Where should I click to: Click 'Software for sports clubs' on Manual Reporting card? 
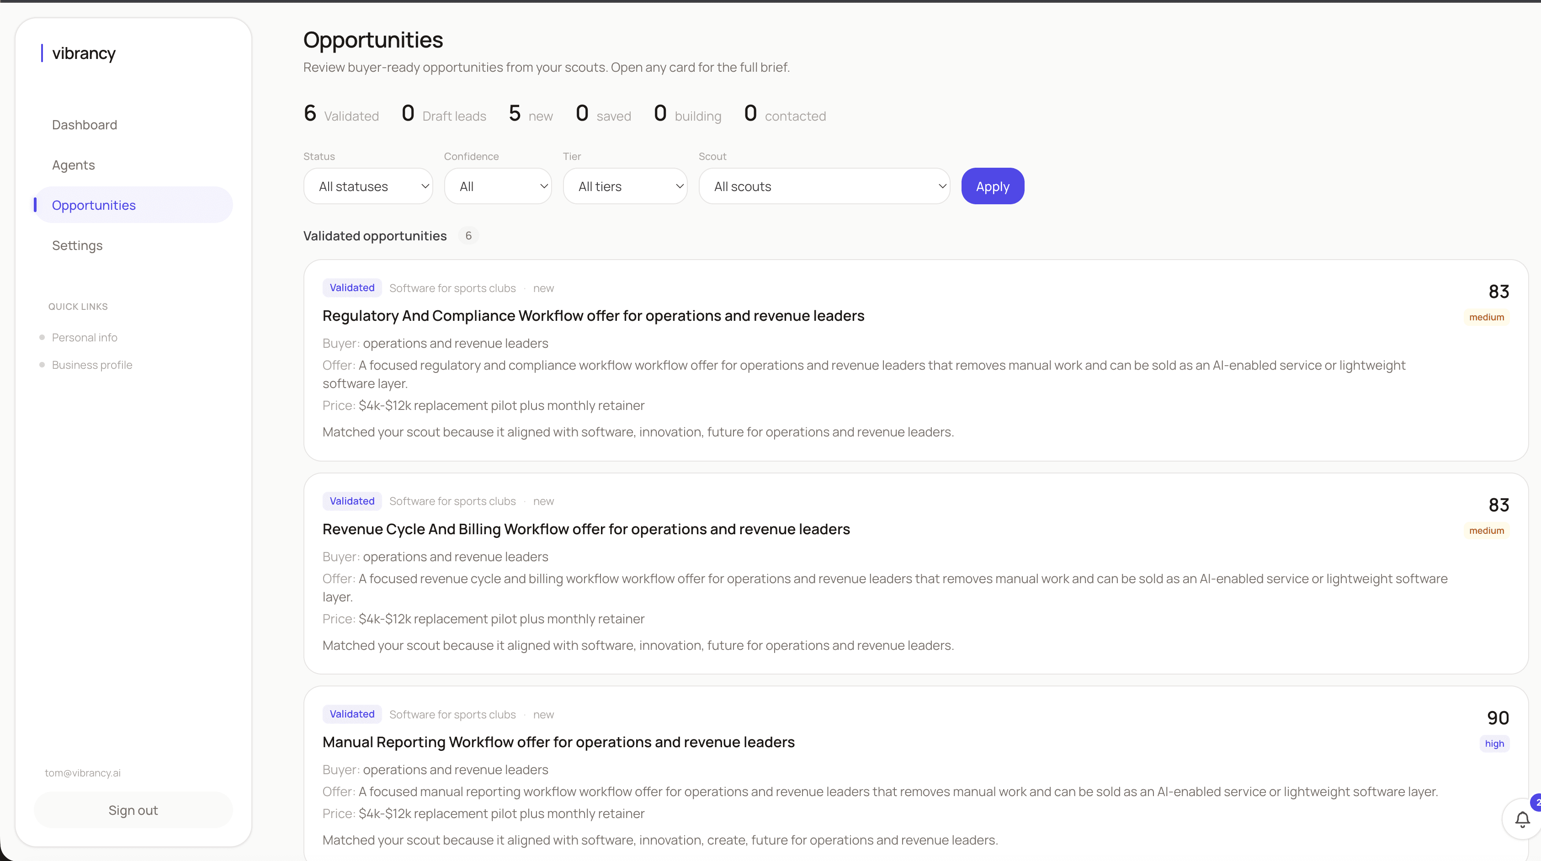point(452,715)
